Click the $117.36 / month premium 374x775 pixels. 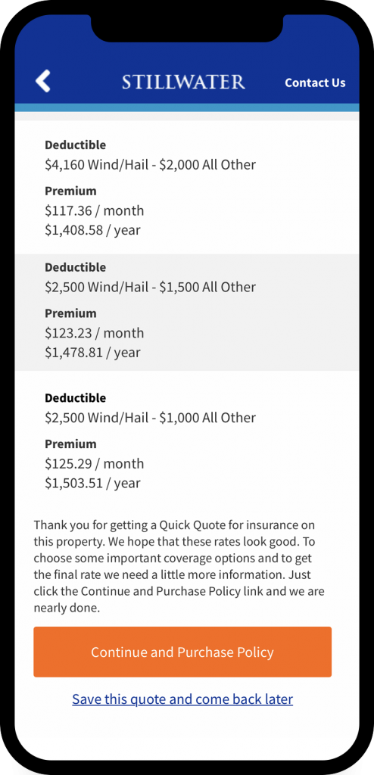95,211
